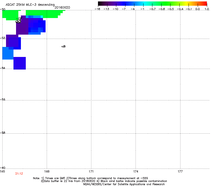Click the 171 longitude axis label
The image size is (212, 186).
click(x=91, y=171)
